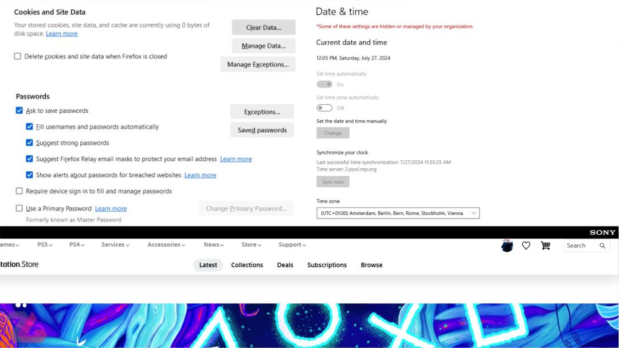Open Saved passwords
The width and height of the screenshot is (619, 348).
(262, 130)
